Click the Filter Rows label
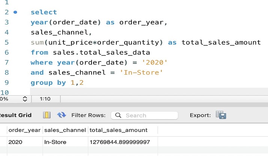Screen dimensions: 268x156 (x=89, y=115)
